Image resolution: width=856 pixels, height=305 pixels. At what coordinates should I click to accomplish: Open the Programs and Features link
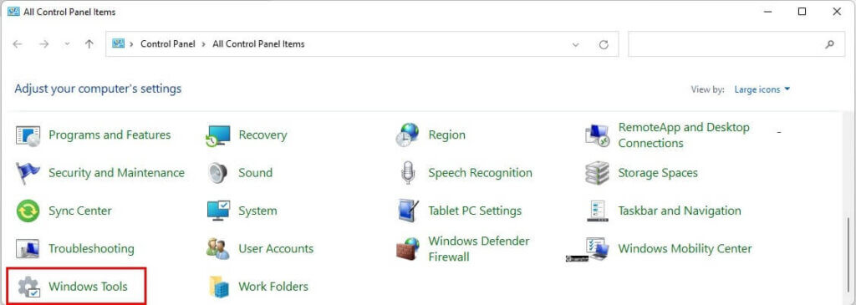pyautogui.click(x=110, y=135)
